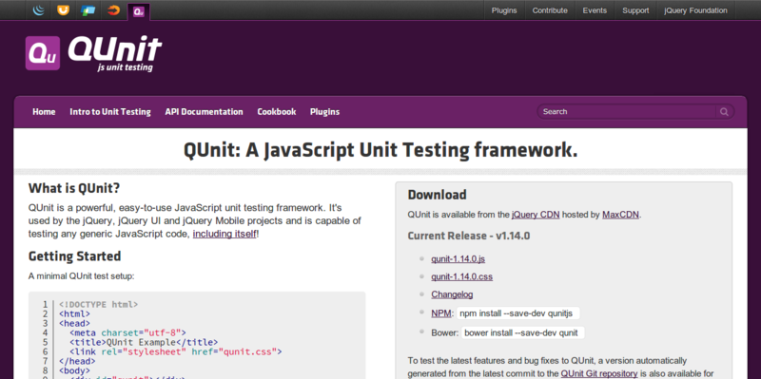Click the '<!DOCTYPE html>' code line
The width and height of the screenshot is (761, 379).
coord(99,305)
